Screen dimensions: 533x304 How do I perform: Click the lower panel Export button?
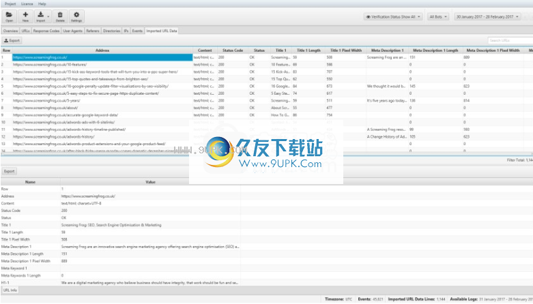(9, 171)
